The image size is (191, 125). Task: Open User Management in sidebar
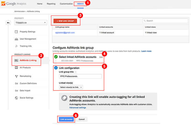[x=28, y=39]
